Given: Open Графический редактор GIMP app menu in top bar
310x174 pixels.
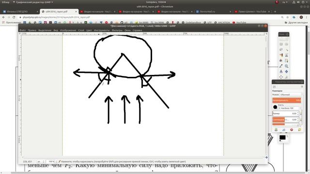Looking at the screenshot, I should (x=33, y=2).
